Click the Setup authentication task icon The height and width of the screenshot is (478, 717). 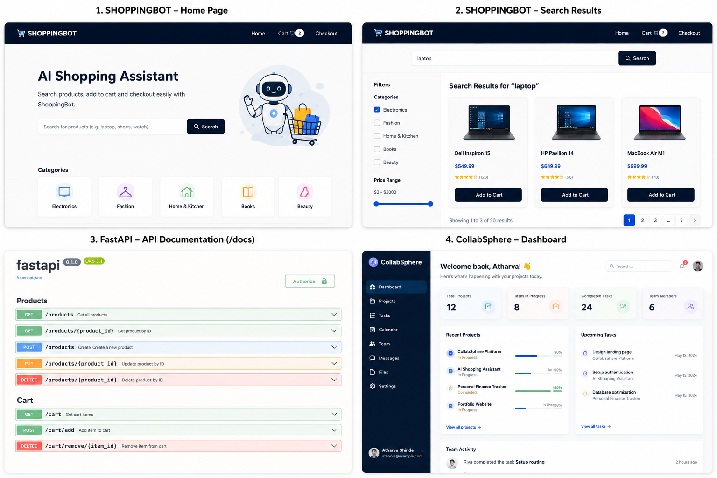[585, 373]
